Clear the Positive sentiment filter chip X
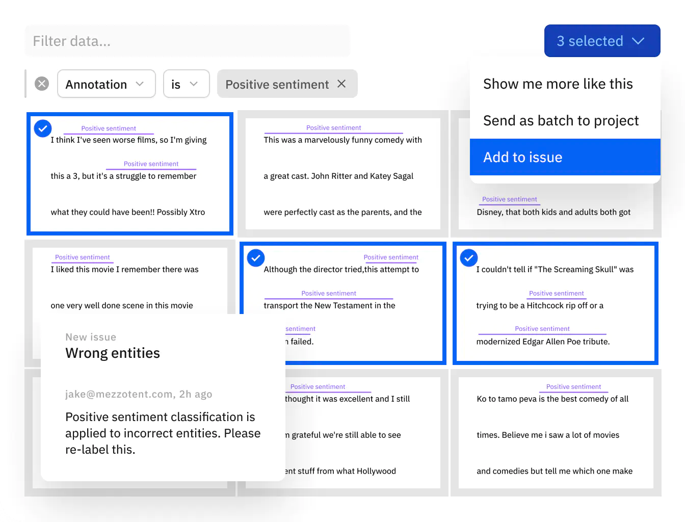Screen dimensions: 685x522 341,84
